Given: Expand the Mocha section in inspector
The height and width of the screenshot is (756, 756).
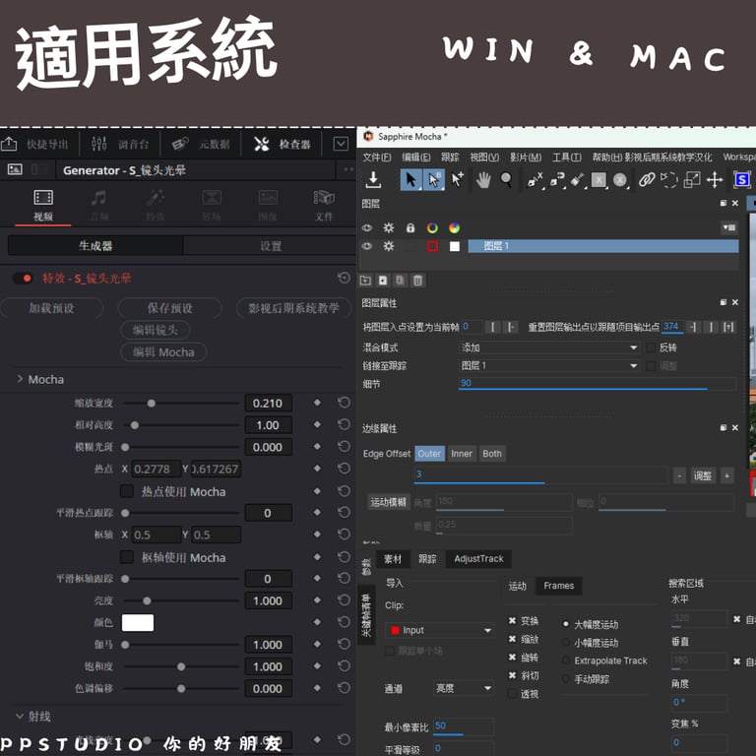Looking at the screenshot, I should point(20,379).
